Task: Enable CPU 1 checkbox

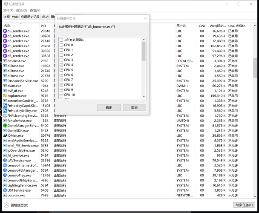Action: [x=61, y=50]
